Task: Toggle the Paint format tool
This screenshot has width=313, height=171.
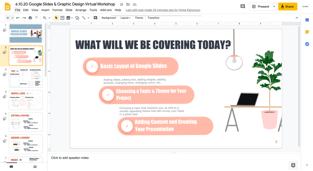Action: (x=36, y=18)
